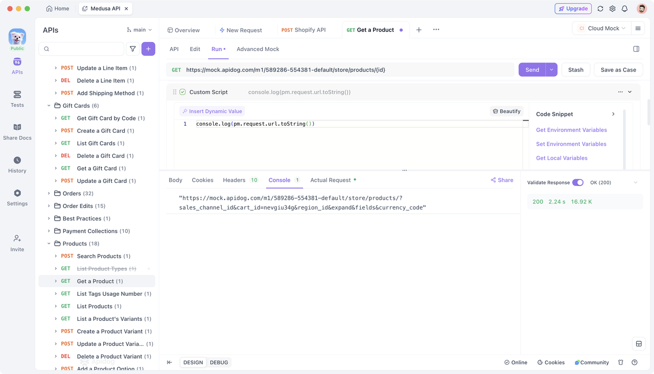
Task: Click Insert Dynamic Value
Action: click(212, 111)
